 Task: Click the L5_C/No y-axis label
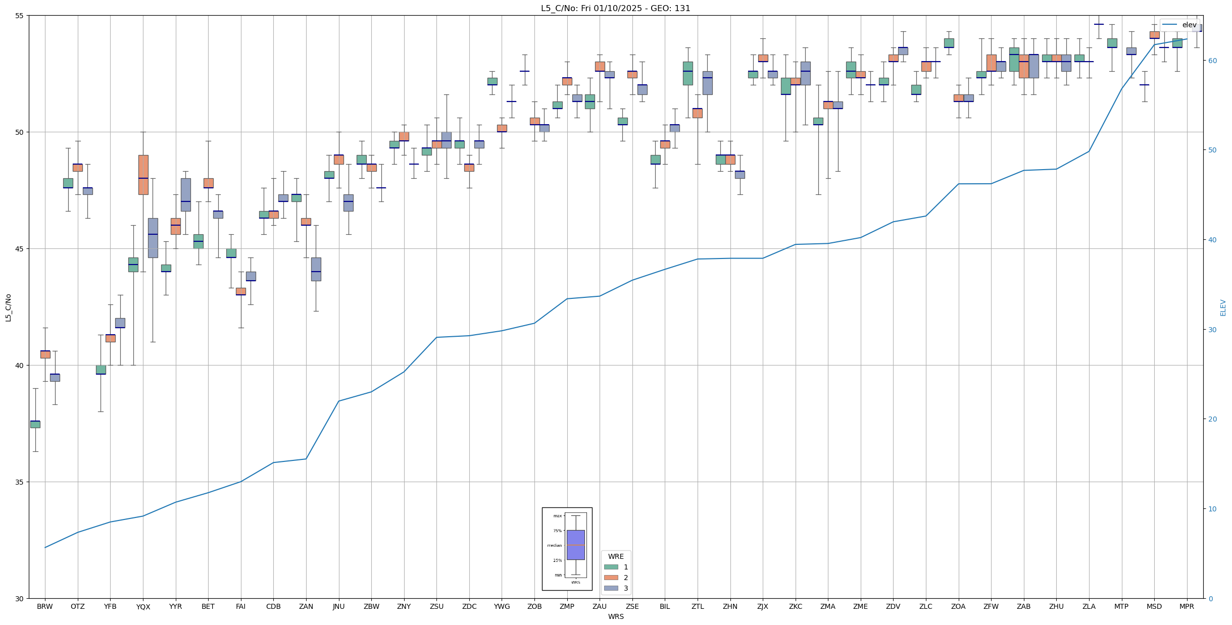8,307
